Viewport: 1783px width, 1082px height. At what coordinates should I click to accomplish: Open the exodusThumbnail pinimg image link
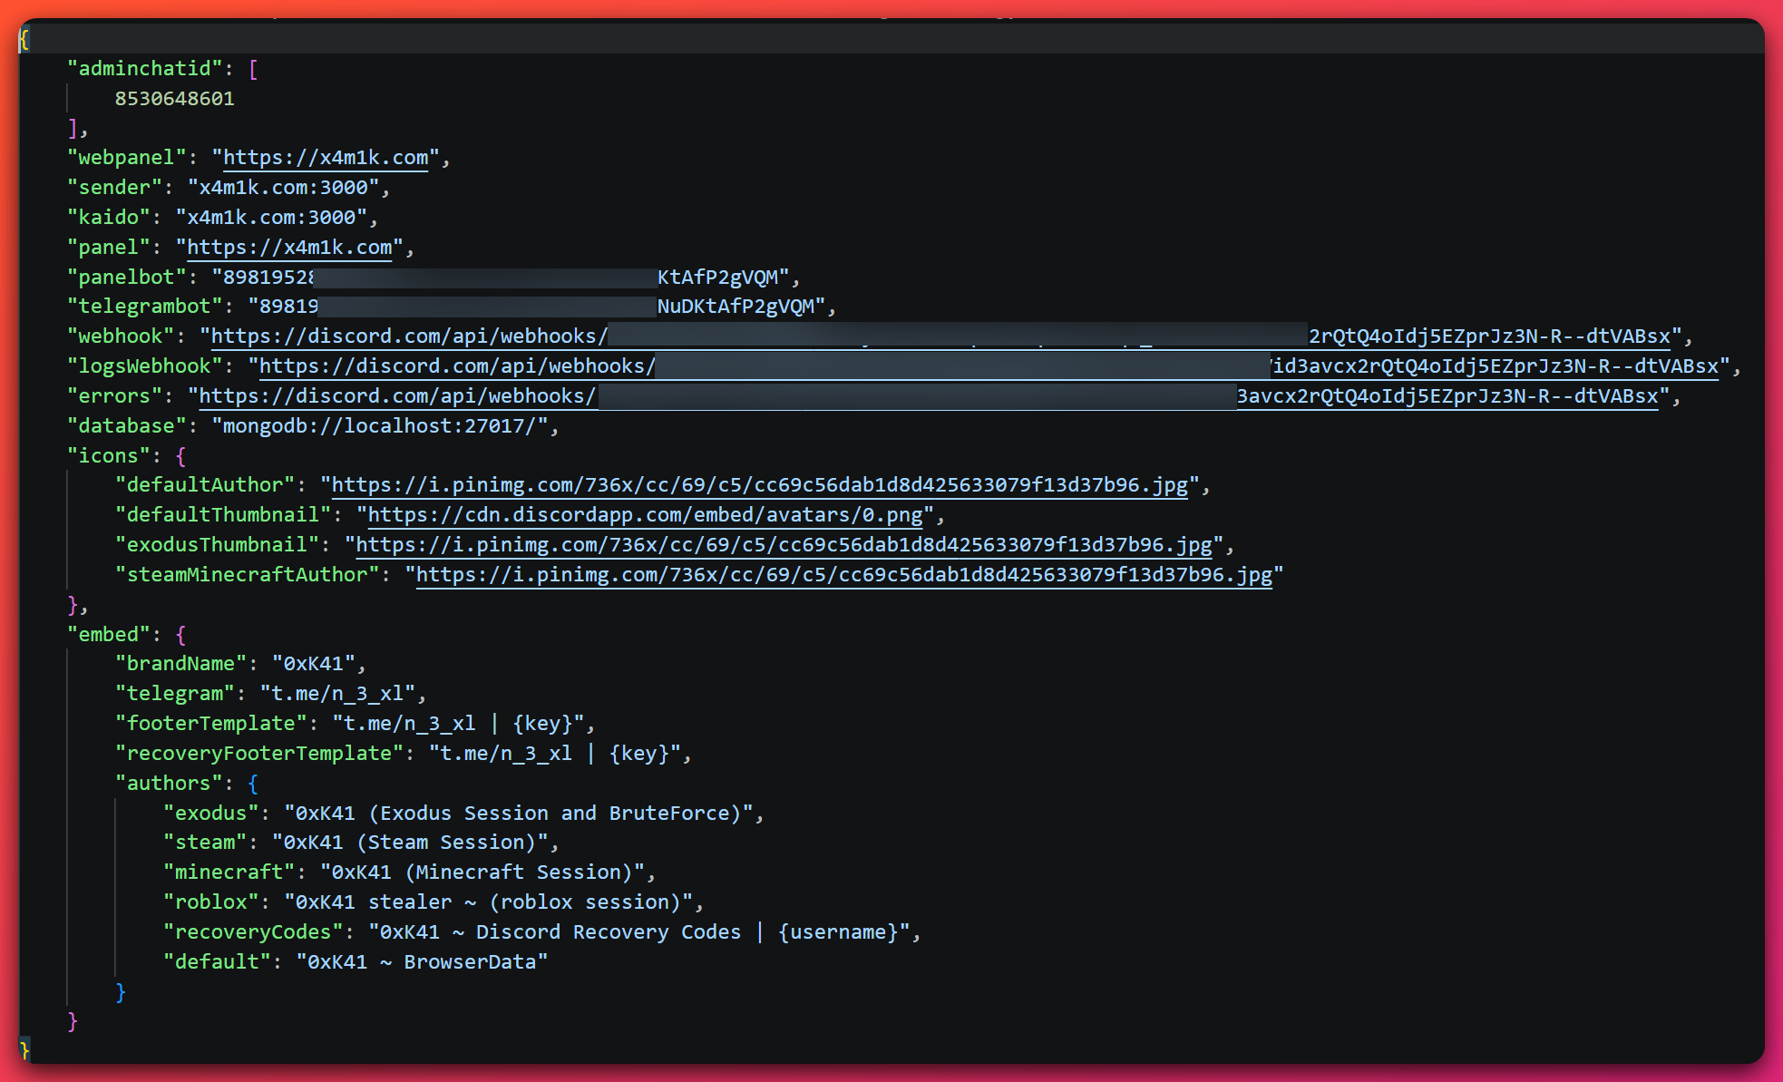784,545
